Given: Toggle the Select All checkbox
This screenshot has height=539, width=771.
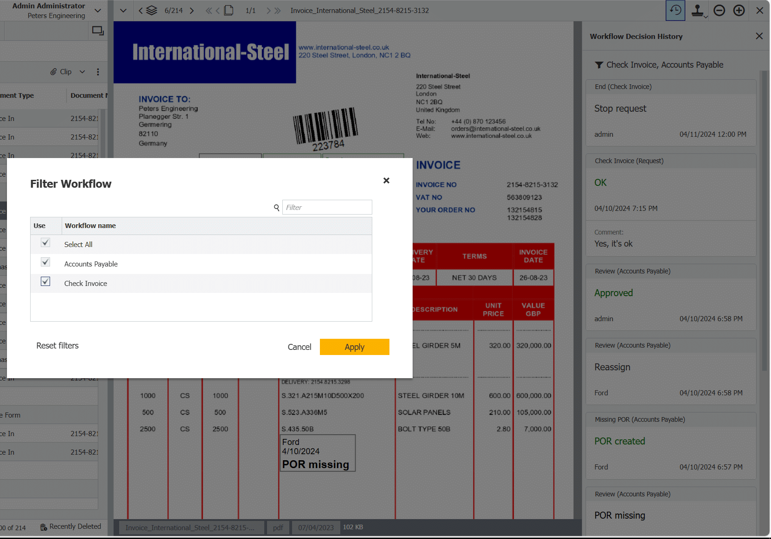Looking at the screenshot, I should coord(45,243).
